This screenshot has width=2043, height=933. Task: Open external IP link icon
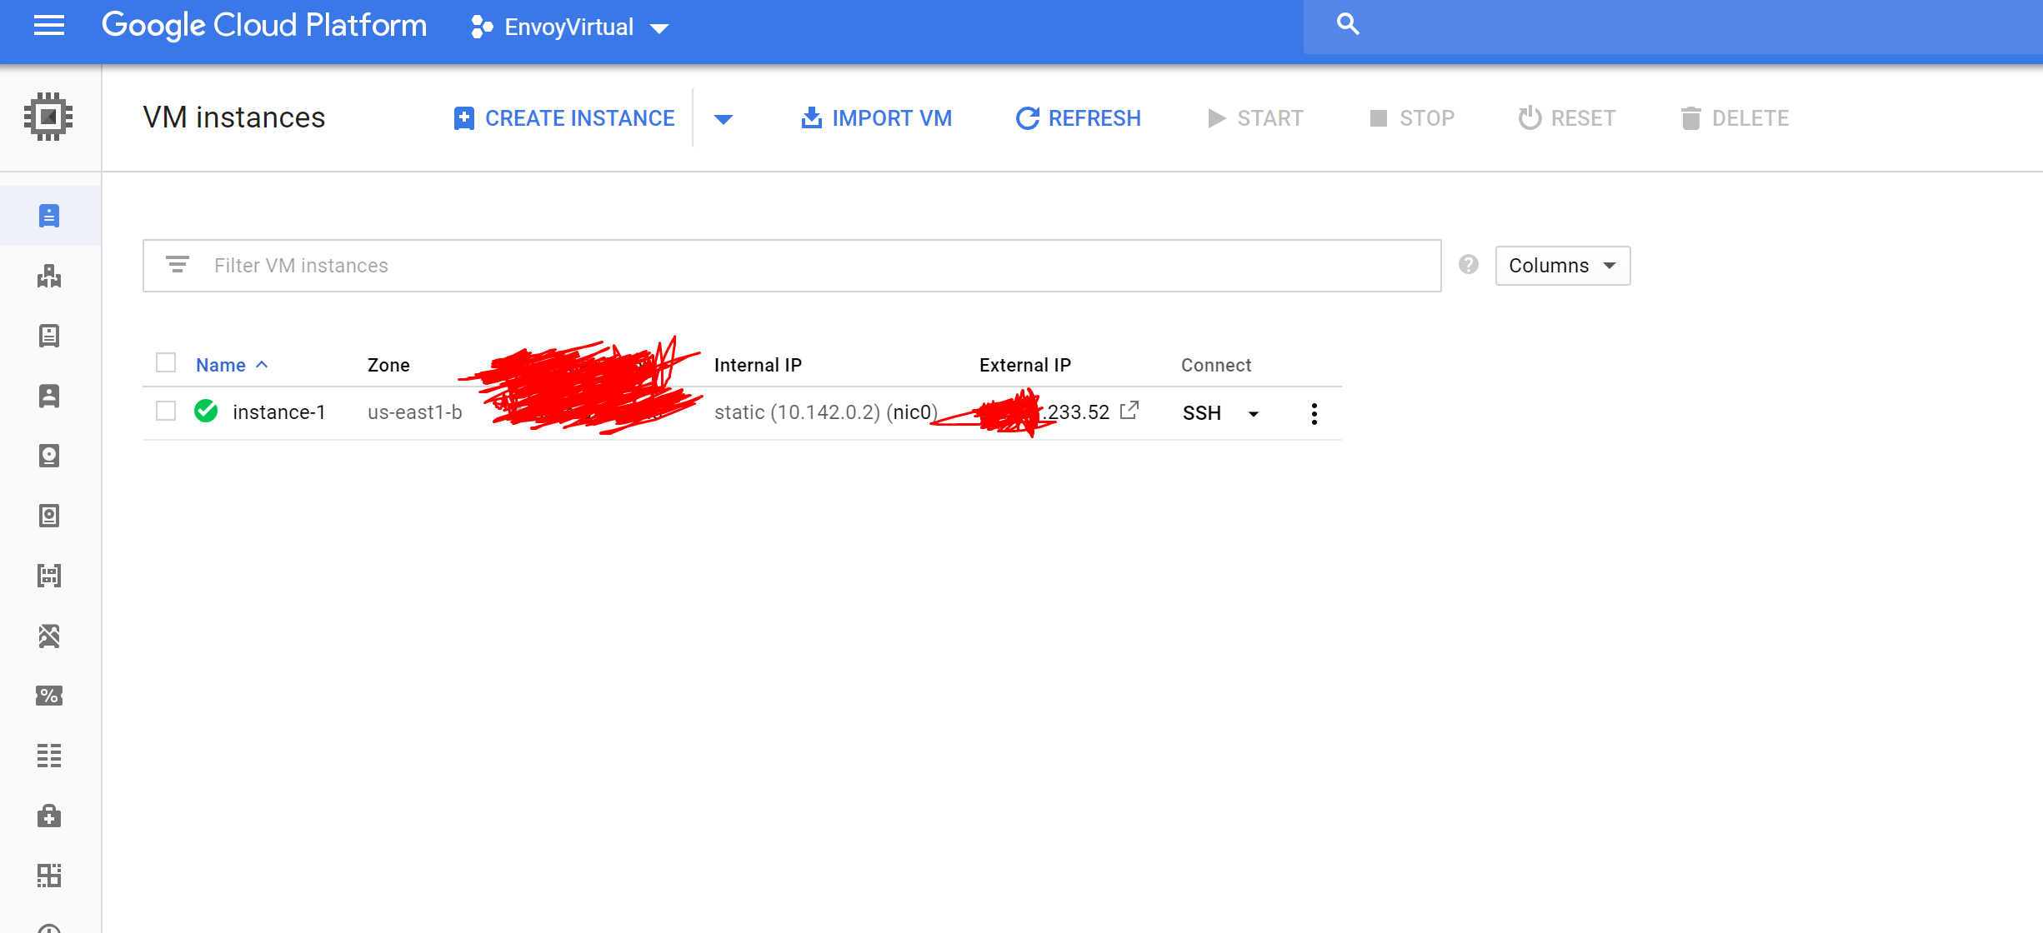[1129, 410]
